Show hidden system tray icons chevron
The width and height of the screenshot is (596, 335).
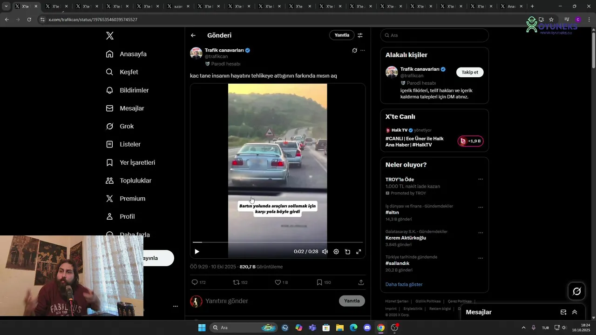pos(523,328)
